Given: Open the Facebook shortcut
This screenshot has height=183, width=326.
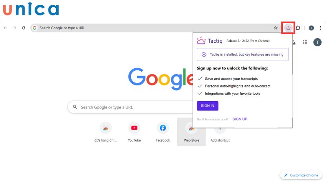Looking at the screenshot, I should pyautogui.click(x=163, y=132).
